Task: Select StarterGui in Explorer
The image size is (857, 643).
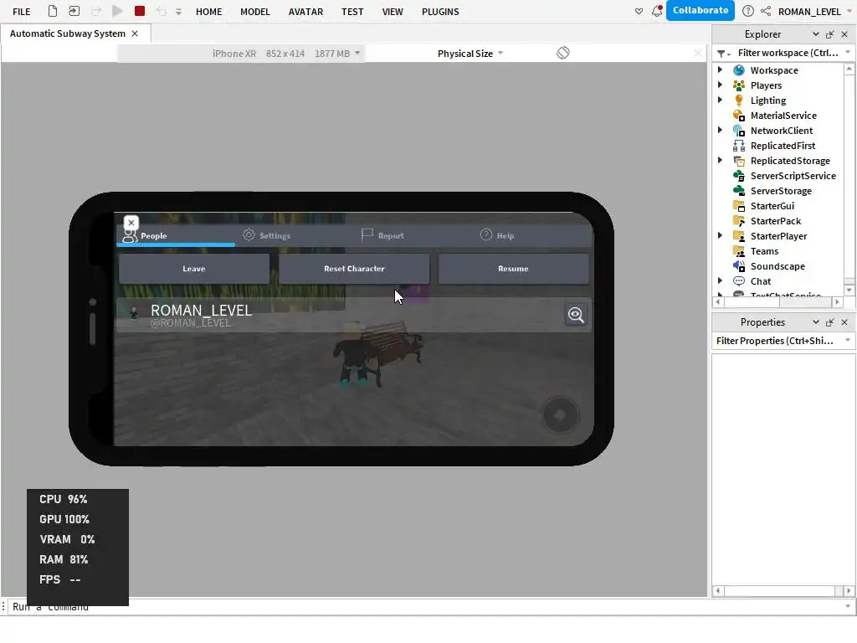Action: [x=772, y=206]
